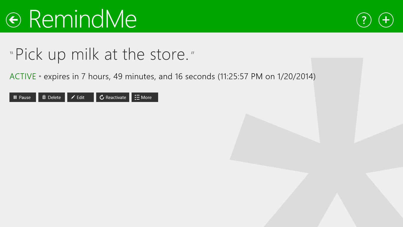Click the RemindMe app title
The height and width of the screenshot is (227, 403).
click(83, 19)
